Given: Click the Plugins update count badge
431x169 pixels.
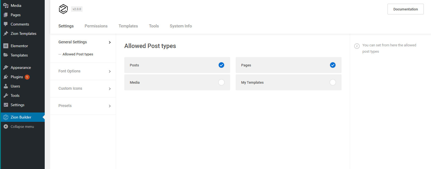Looking at the screenshot, I should point(27,77).
